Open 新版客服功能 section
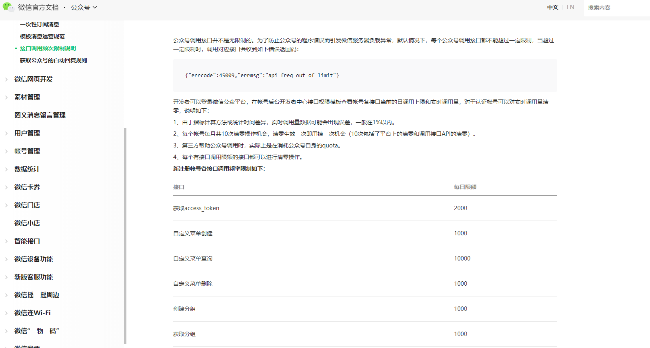Screen dimensions: 650x348 34,277
